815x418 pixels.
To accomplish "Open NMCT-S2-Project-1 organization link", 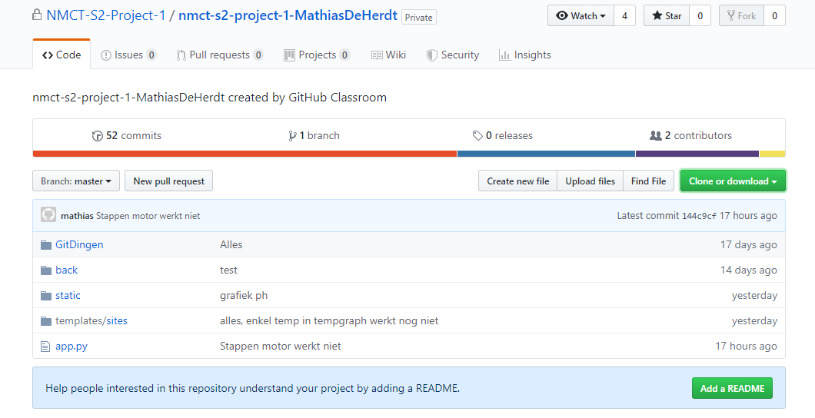I will 106,15.
